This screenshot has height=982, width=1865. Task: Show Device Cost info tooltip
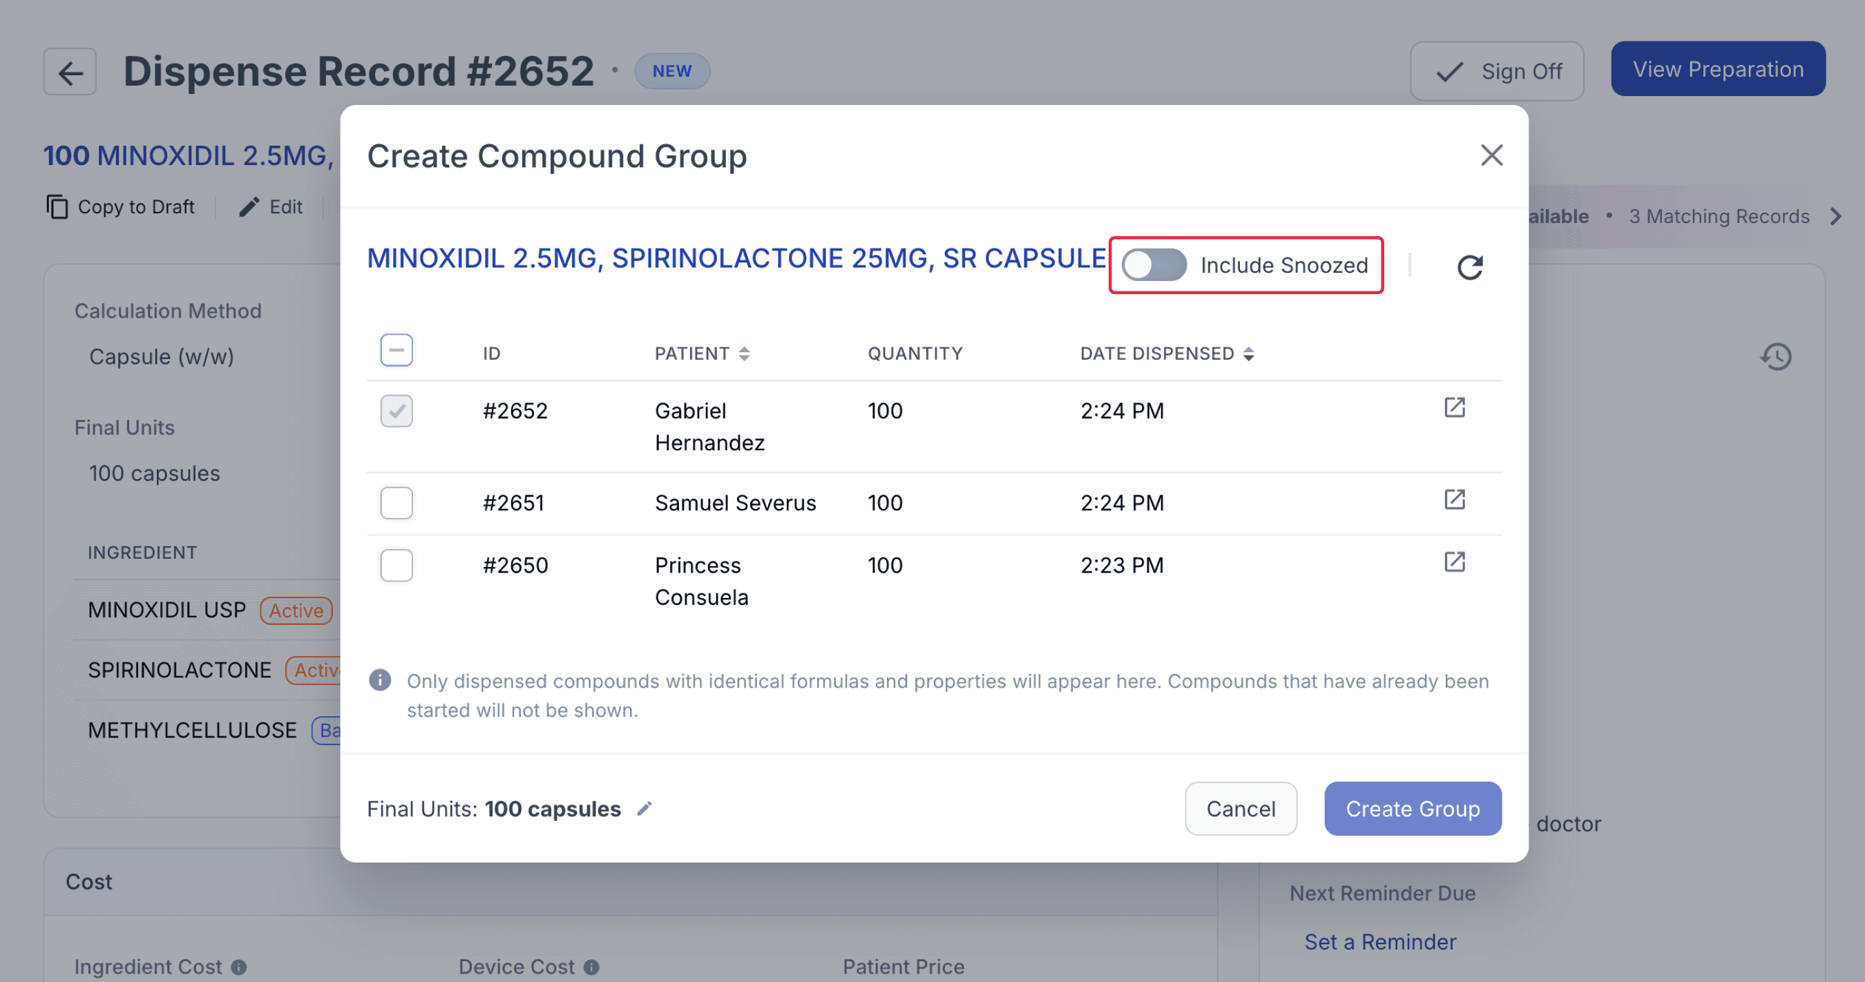[591, 967]
